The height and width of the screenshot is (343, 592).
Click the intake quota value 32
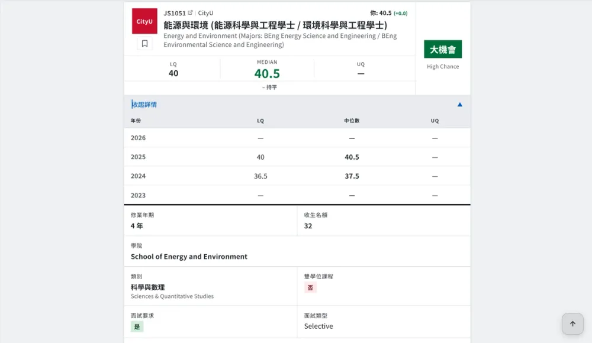[308, 226]
